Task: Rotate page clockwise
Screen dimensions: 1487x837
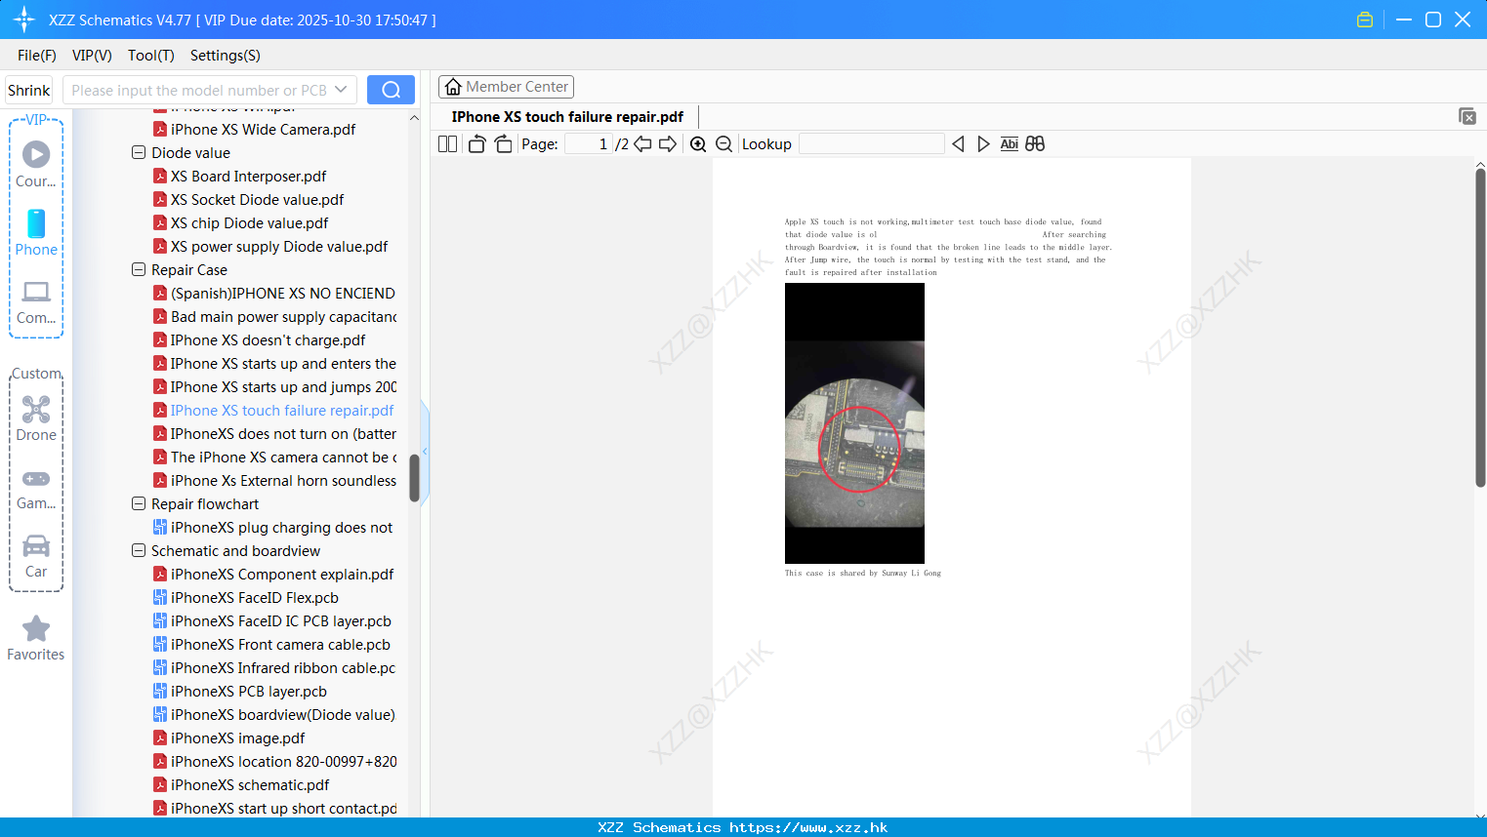Action: [x=503, y=143]
